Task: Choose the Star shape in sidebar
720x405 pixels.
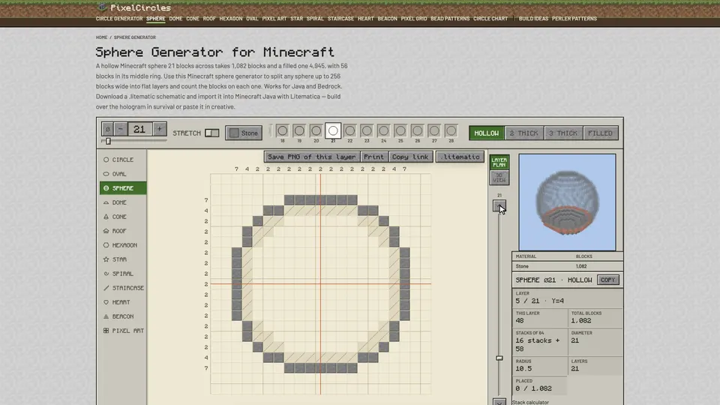Action: tap(123, 259)
